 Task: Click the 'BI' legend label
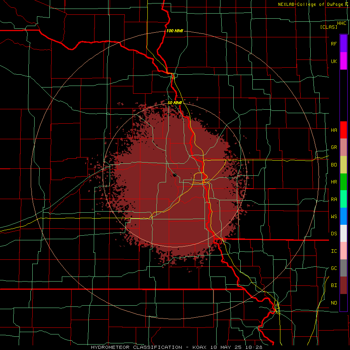pos(334,285)
